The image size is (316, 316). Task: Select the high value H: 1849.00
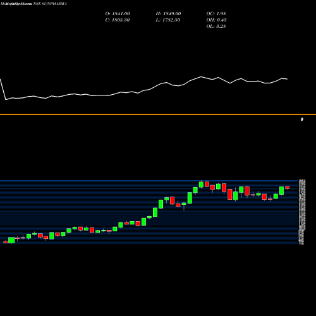pos(168,13)
